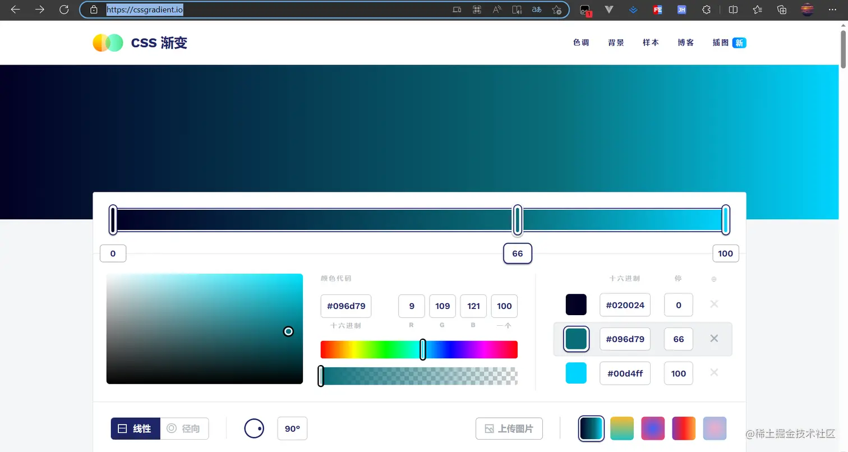Edit the R value field showing 9
This screenshot has width=848, height=452.
(412, 306)
